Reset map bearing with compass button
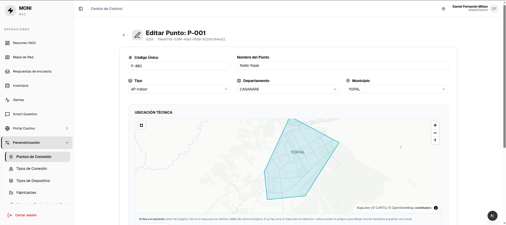Image resolution: width=506 pixels, height=225 pixels. [x=435, y=141]
